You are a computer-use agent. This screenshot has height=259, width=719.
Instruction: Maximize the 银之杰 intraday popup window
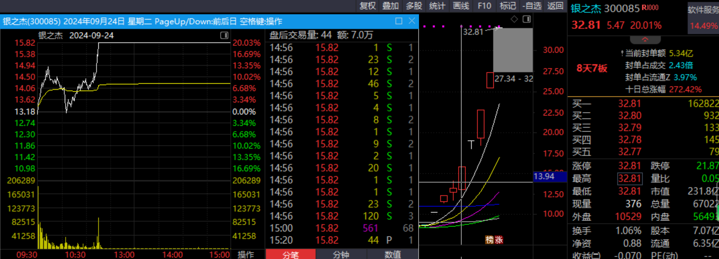pyautogui.click(x=399, y=21)
